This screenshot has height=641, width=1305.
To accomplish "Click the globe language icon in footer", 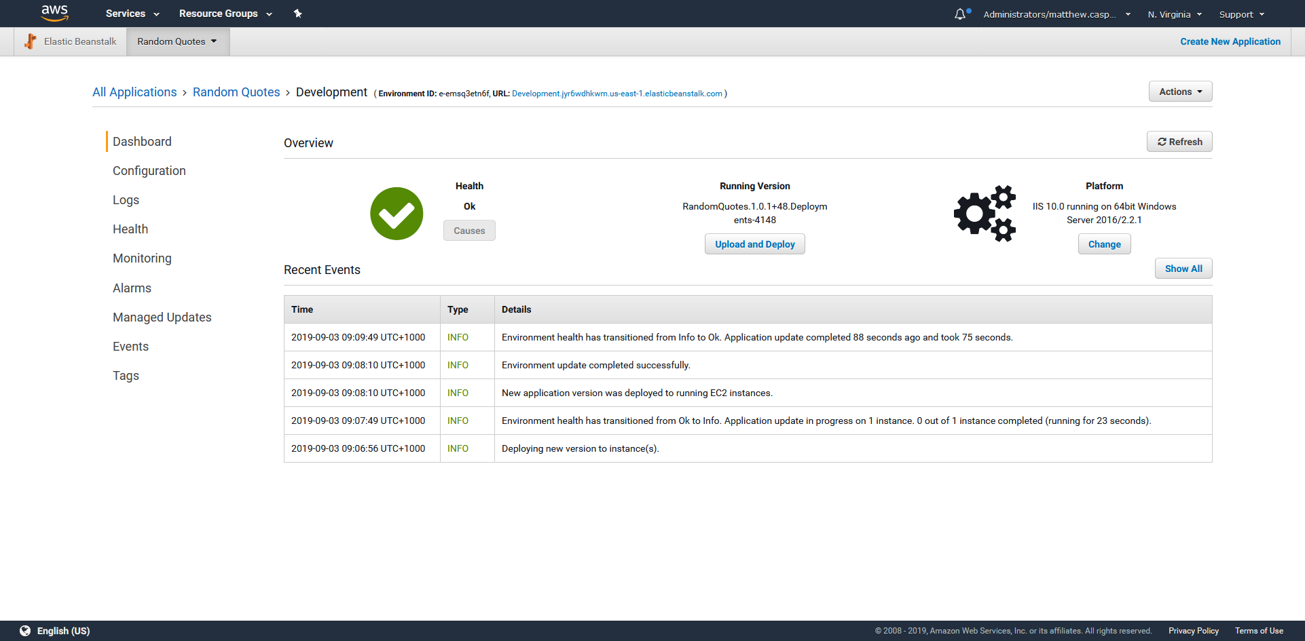I will 25,631.
